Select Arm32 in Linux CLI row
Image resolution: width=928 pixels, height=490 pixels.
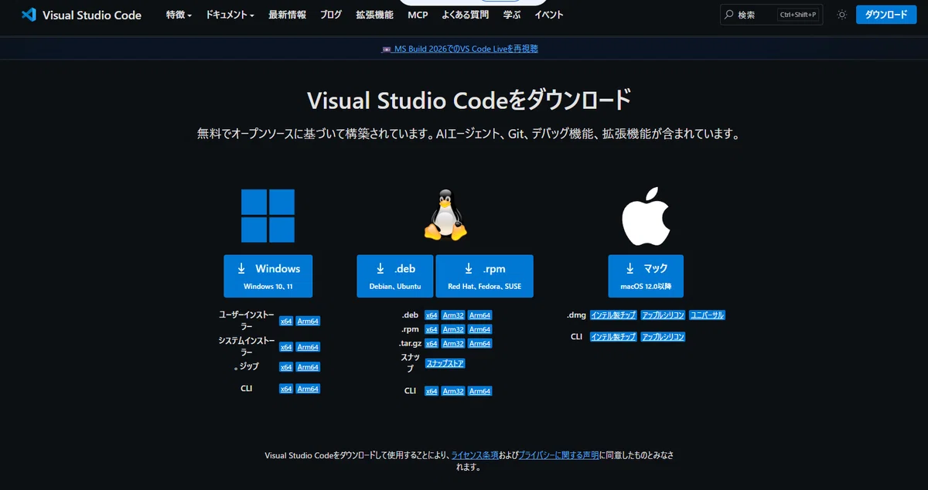(453, 391)
